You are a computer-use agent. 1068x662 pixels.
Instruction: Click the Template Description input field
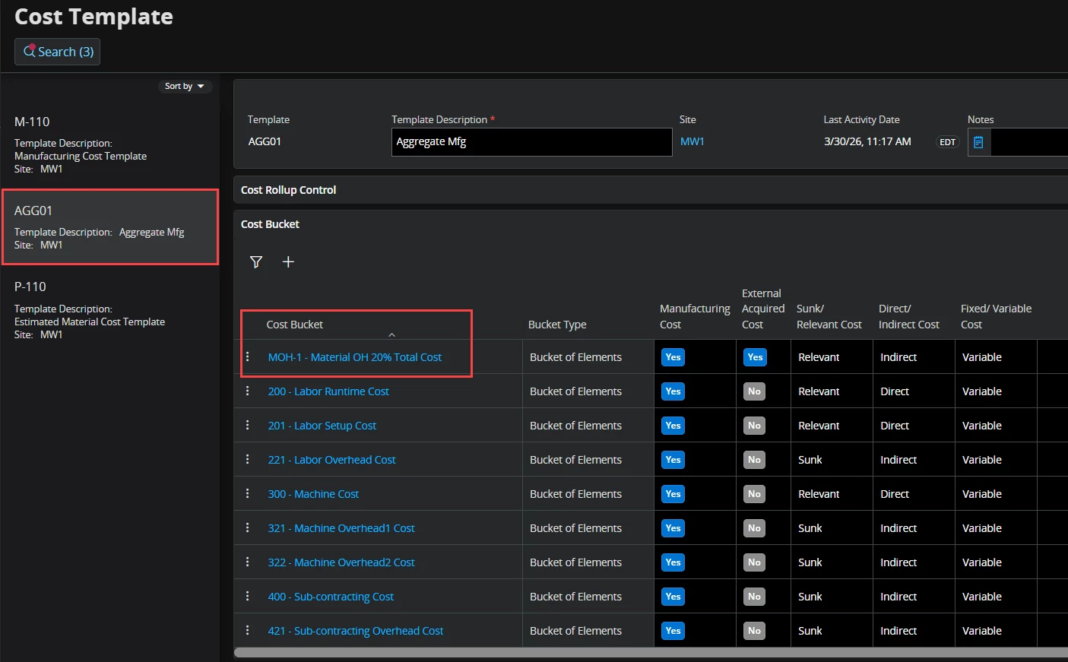point(531,142)
